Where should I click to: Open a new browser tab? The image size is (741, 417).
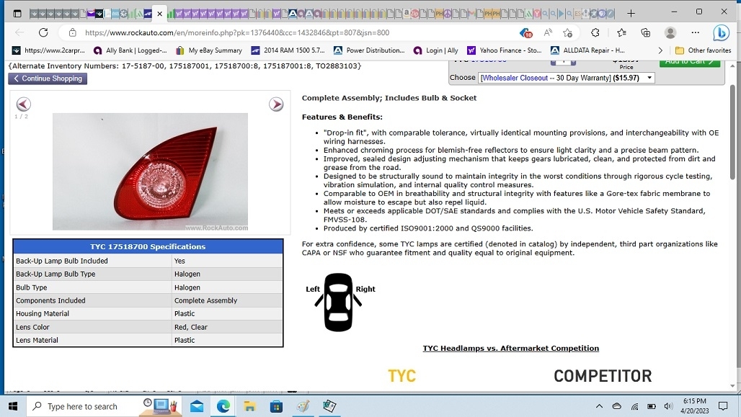click(631, 13)
